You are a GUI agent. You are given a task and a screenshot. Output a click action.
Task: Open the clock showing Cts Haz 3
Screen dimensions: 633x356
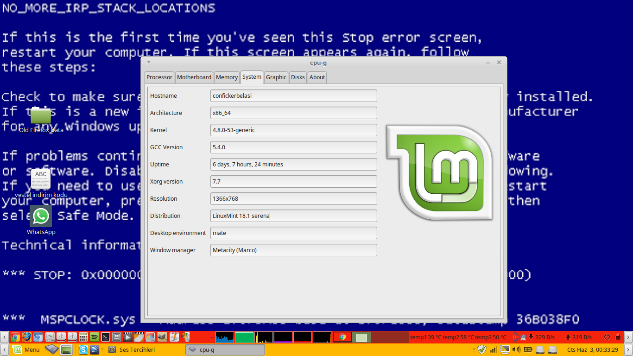point(592,350)
